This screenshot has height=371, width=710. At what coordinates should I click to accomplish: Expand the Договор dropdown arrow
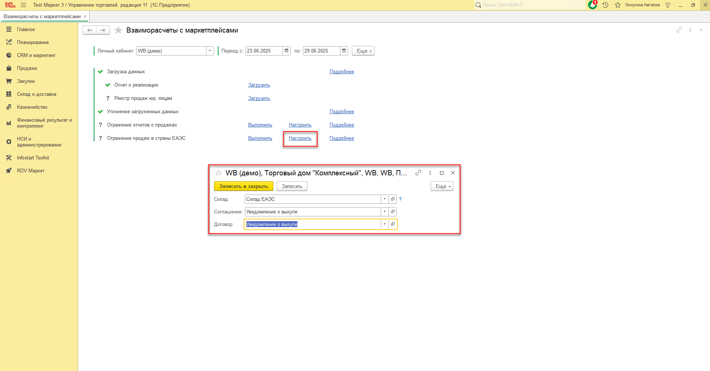coord(384,224)
